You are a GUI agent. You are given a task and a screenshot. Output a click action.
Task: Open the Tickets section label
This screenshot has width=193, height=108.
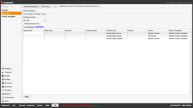coord(7,76)
